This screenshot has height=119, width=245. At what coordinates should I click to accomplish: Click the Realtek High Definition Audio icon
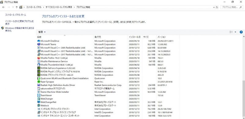pos(39,85)
